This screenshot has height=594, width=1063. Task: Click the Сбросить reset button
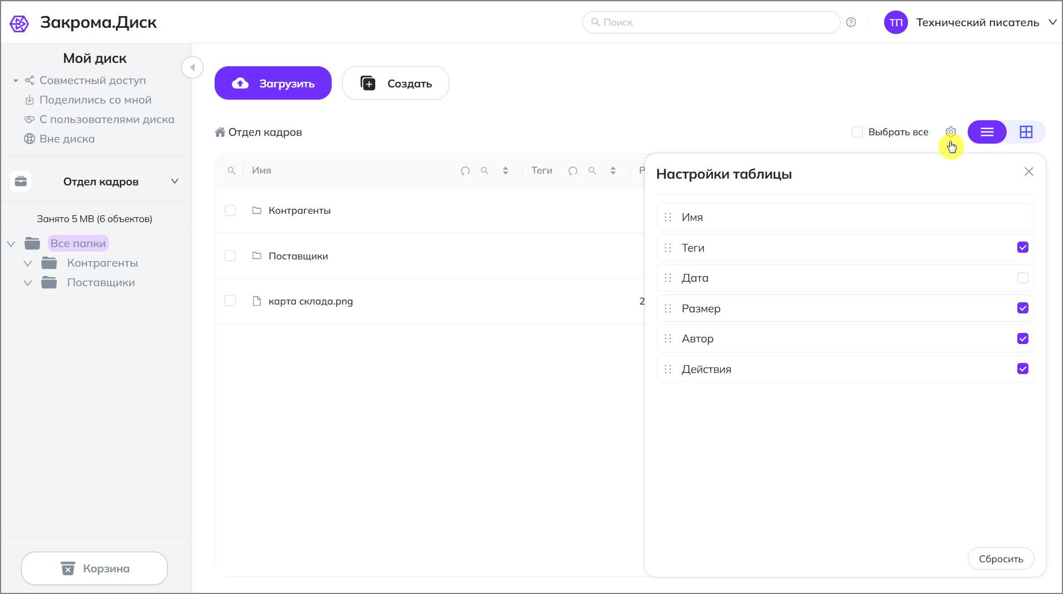pyautogui.click(x=1001, y=558)
